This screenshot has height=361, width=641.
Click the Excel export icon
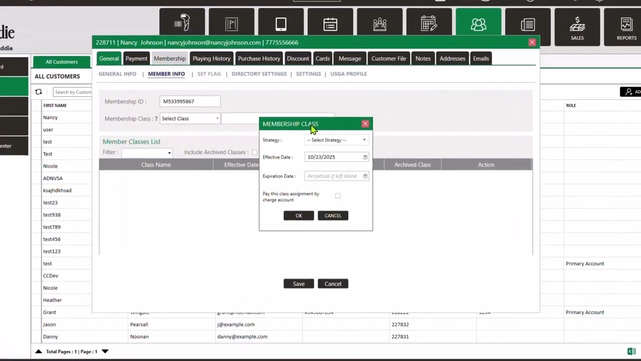pos(631,351)
